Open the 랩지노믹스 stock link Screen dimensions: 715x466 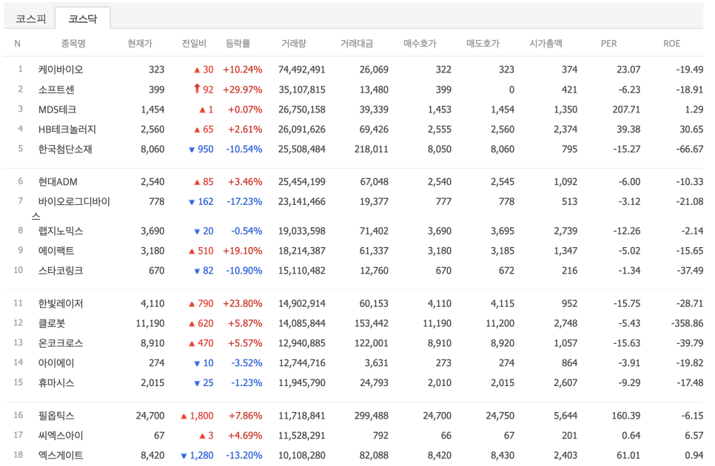click(x=61, y=231)
